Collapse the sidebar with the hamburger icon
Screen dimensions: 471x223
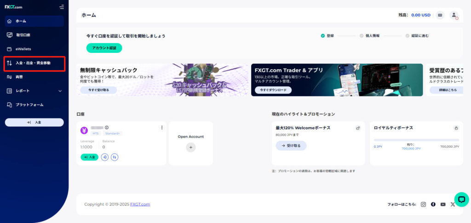click(62, 7)
